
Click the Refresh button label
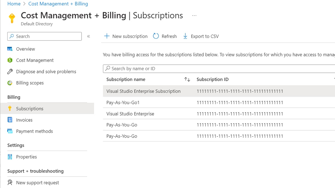point(169,36)
